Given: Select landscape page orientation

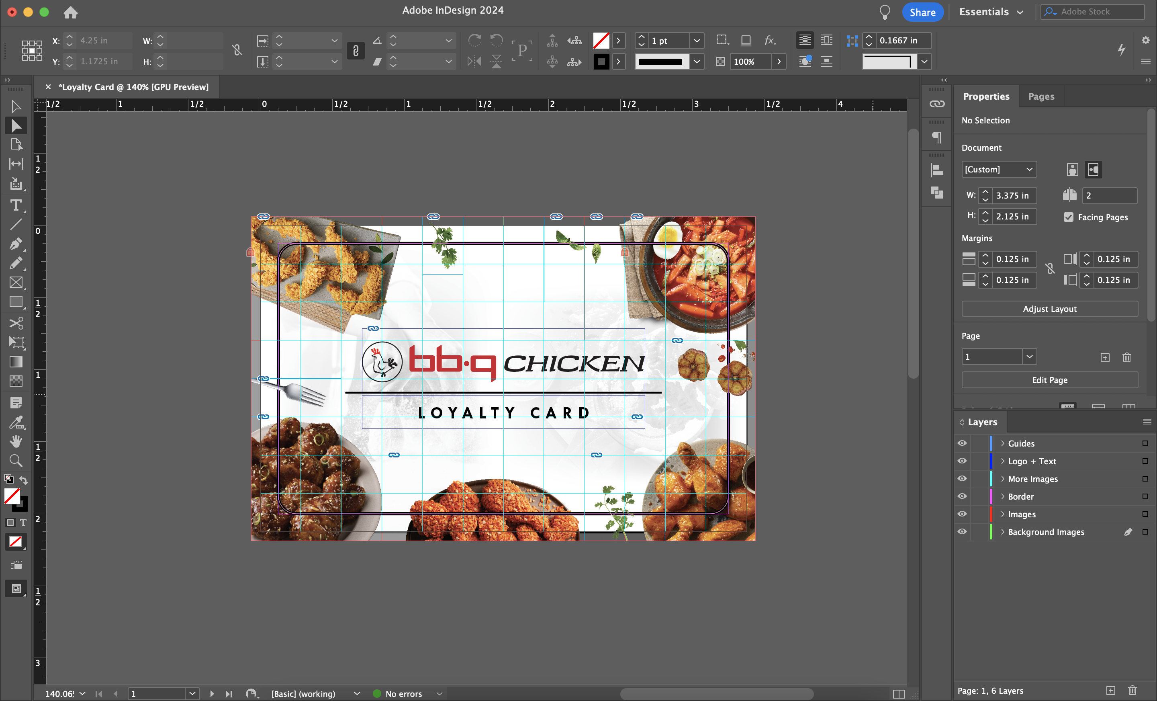Looking at the screenshot, I should pyautogui.click(x=1093, y=170).
